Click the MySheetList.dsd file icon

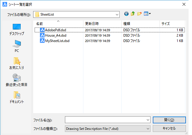coord(42,41)
